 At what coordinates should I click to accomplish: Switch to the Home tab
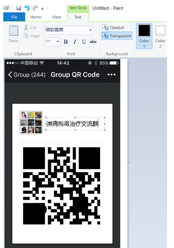(36, 17)
